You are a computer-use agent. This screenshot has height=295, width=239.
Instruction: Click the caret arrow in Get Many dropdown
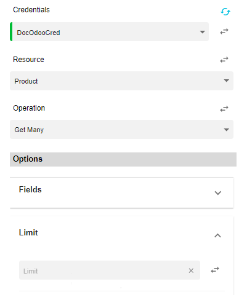(227, 130)
